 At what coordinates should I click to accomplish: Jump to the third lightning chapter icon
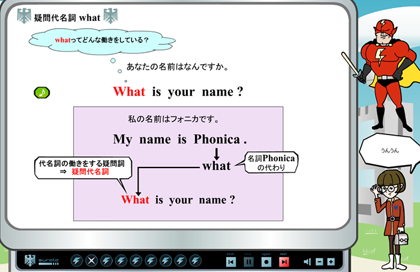121,261
